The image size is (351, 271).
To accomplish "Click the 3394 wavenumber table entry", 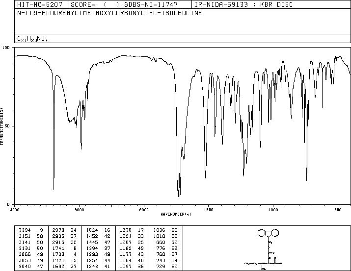I will pos(25,230).
